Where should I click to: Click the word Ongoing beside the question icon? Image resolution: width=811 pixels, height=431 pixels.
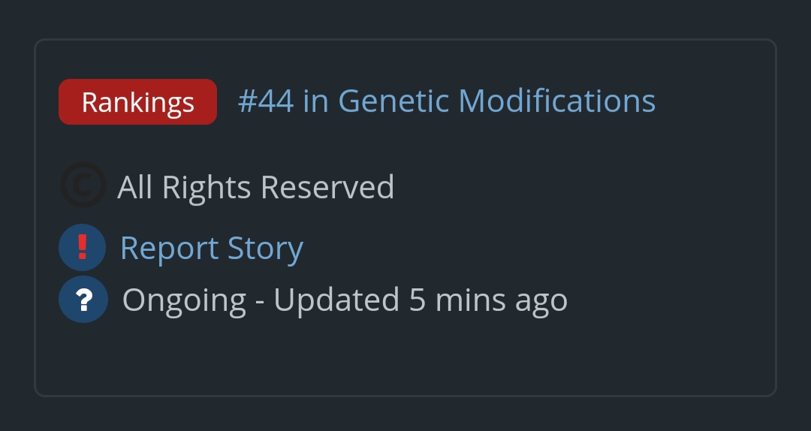(x=184, y=300)
